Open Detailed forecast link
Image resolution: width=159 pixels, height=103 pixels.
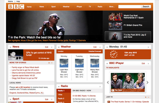pyautogui.click(x=95, y=51)
